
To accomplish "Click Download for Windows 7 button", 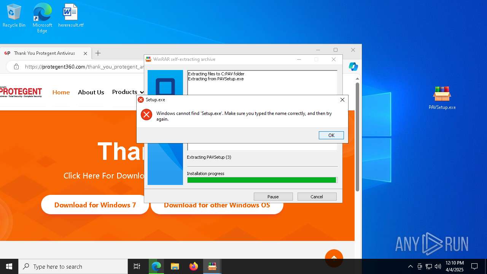I will coord(95,205).
